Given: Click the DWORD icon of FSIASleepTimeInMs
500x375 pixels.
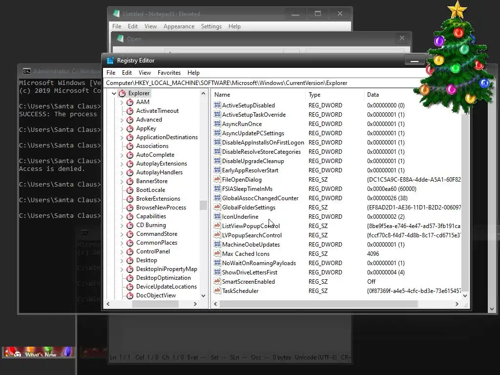Looking at the screenshot, I should coord(217,188).
